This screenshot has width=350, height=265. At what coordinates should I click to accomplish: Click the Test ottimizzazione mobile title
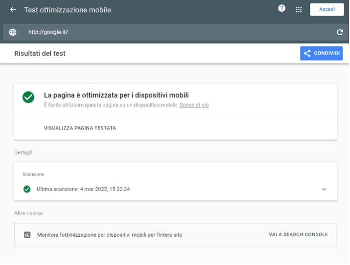coord(68,10)
